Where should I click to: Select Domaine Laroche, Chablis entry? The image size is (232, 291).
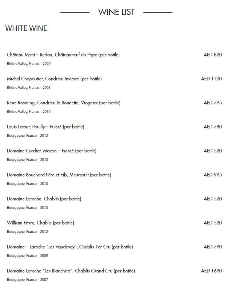pyautogui.click(x=44, y=199)
